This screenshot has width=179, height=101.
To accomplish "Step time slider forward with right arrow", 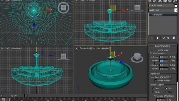I will coord(26,96).
